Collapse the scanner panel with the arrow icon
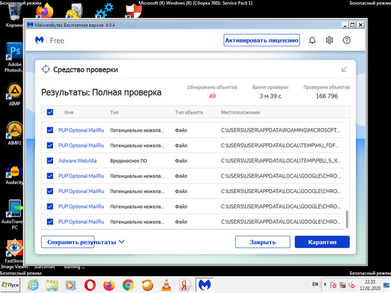391x293 pixels. (x=344, y=69)
